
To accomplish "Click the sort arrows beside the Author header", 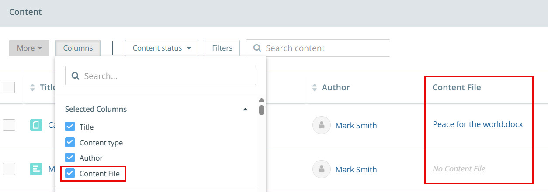I will click(315, 88).
